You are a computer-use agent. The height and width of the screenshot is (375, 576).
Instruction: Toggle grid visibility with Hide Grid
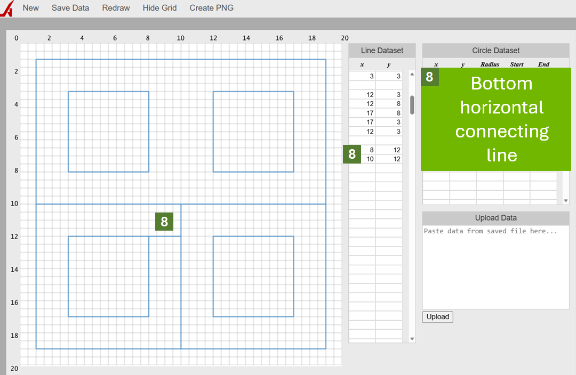click(159, 8)
